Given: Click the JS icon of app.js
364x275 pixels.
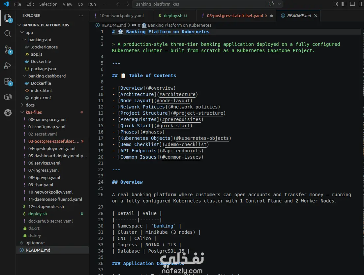Looking at the screenshot, I should click(27, 54).
